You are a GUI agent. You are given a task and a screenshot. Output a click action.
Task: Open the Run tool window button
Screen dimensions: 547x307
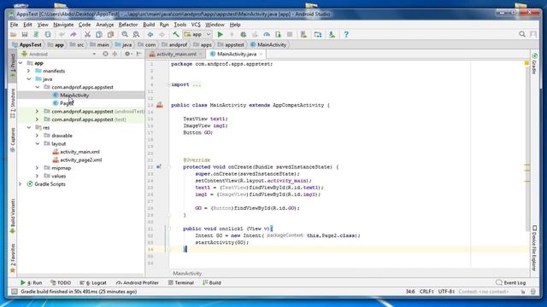(x=31, y=282)
